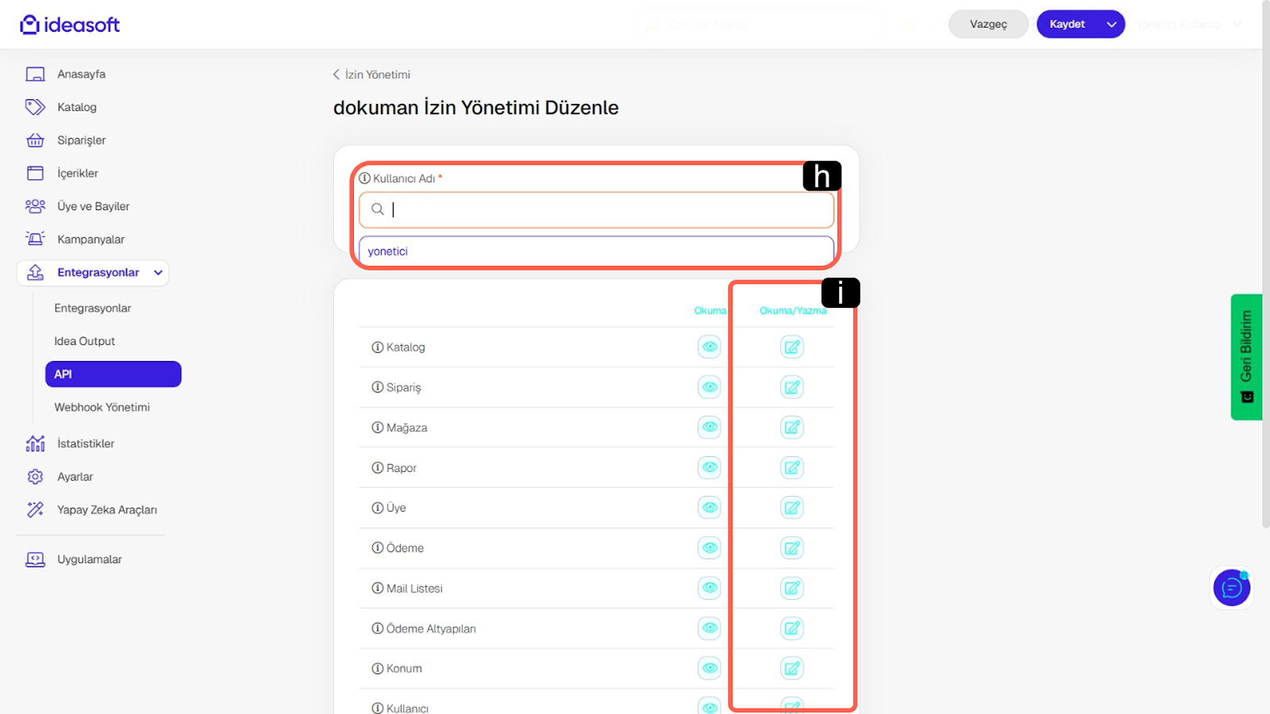
Task: Click the Ayarlar gear icon in sidebar
Action: coord(35,477)
